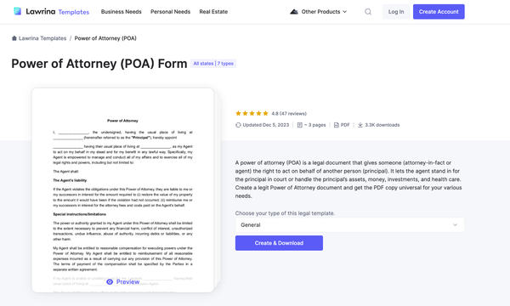Open the General template type dropdown
The width and height of the screenshot is (510, 306).
click(349, 224)
